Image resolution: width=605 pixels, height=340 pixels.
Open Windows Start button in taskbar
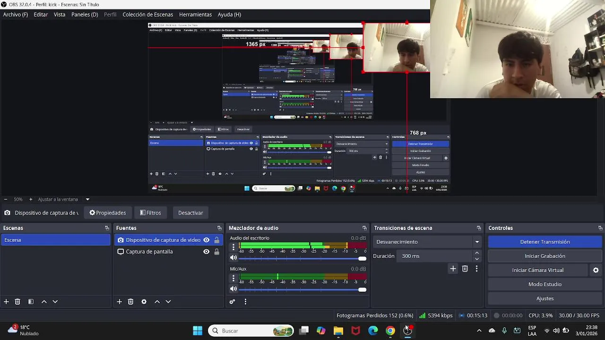(198, 331)
